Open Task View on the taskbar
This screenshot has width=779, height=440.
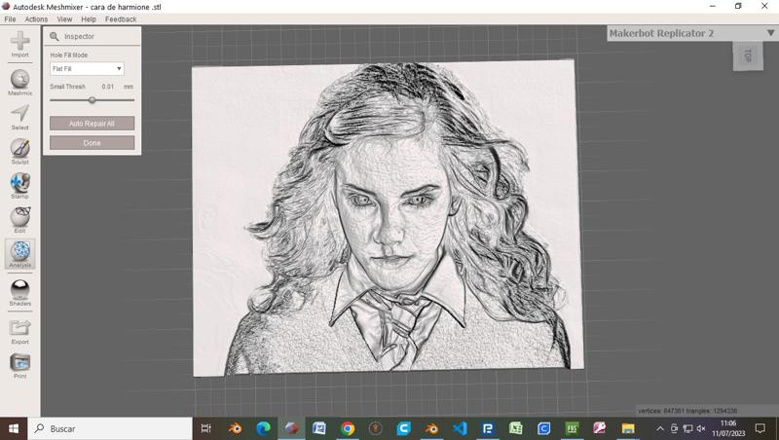[205, 428]
